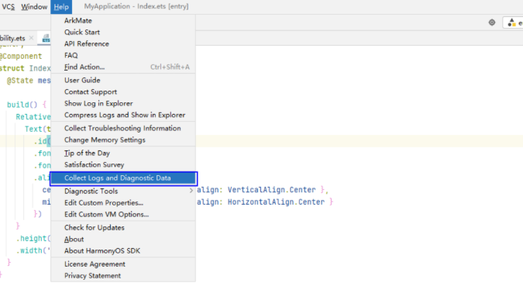This screenshot has width=523, height=307.
Task: Open API Reference entry
Action: point(123,44)
